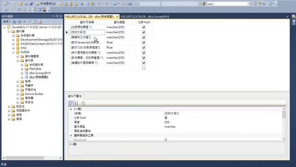Image resolution: width=296 pixels, height=167 pixels.
Task: Click the Refresh icon in Object Explorer
Action: pos(35,22)
